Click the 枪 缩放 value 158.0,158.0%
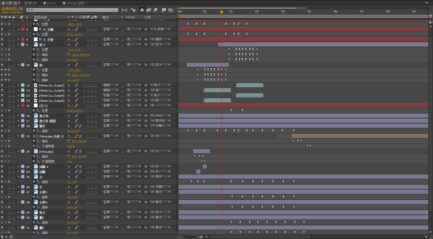 click(81, 75)
